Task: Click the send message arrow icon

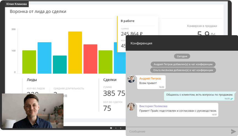Action: pyautogui.click(x=233, y=132)
